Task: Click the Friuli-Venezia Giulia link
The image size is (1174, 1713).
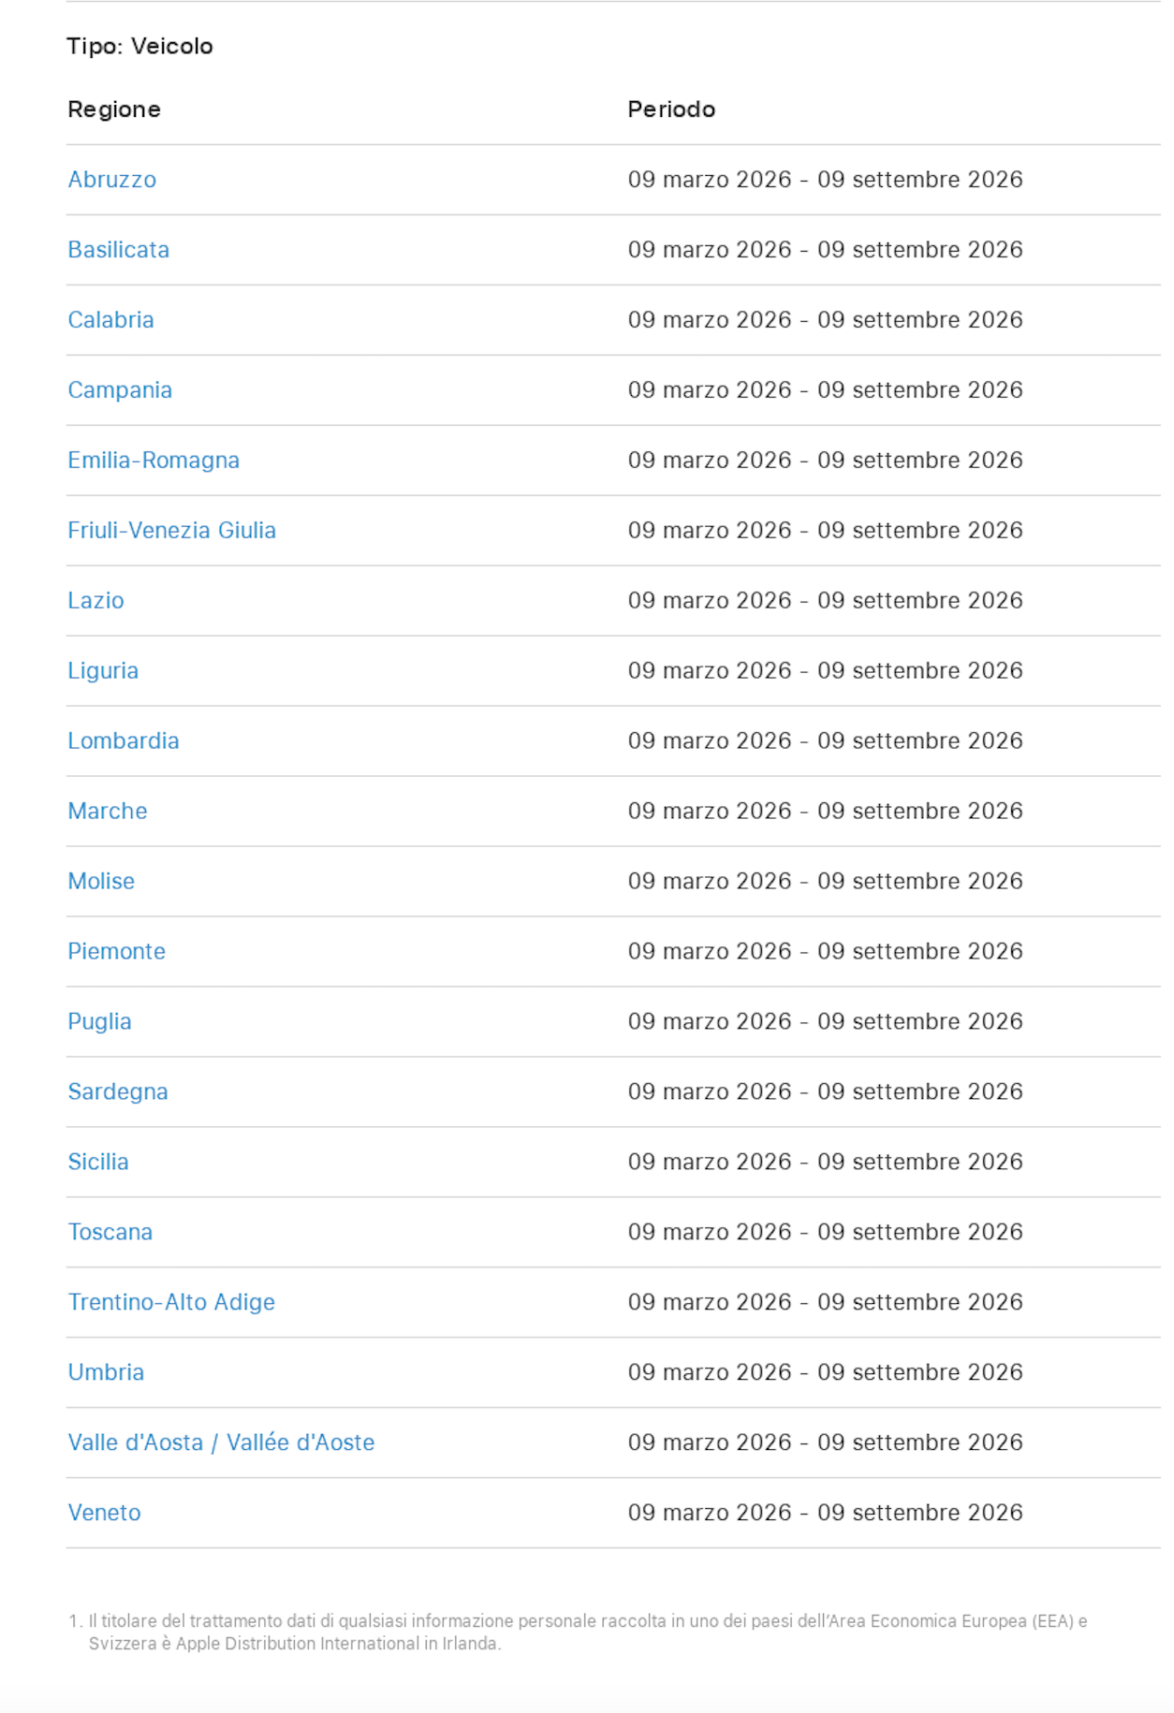Action: (171, 531)
